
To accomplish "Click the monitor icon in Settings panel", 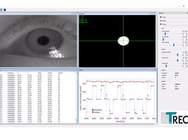I will pos(161,21).
